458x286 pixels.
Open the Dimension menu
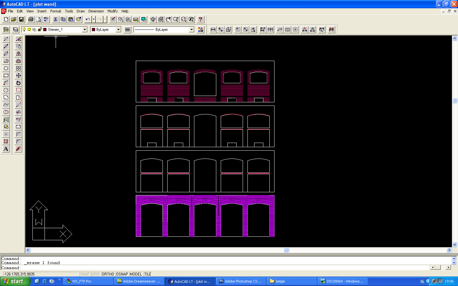pyautogui.click(x=96, y=11)
